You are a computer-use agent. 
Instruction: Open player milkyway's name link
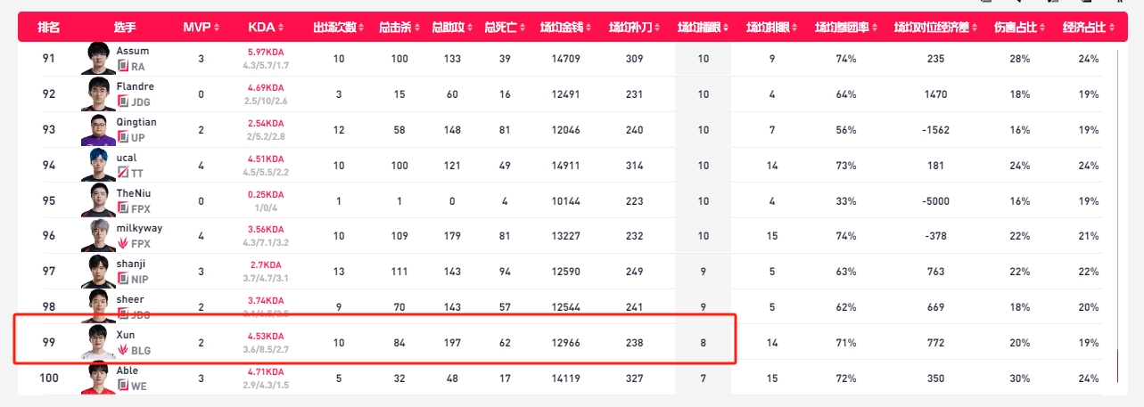(140, 228)
